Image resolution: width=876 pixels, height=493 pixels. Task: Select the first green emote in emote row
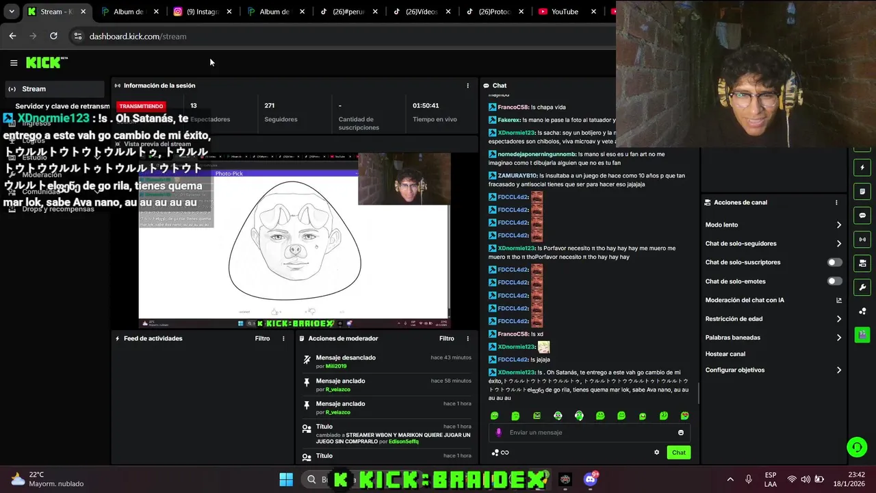(495, 416)
